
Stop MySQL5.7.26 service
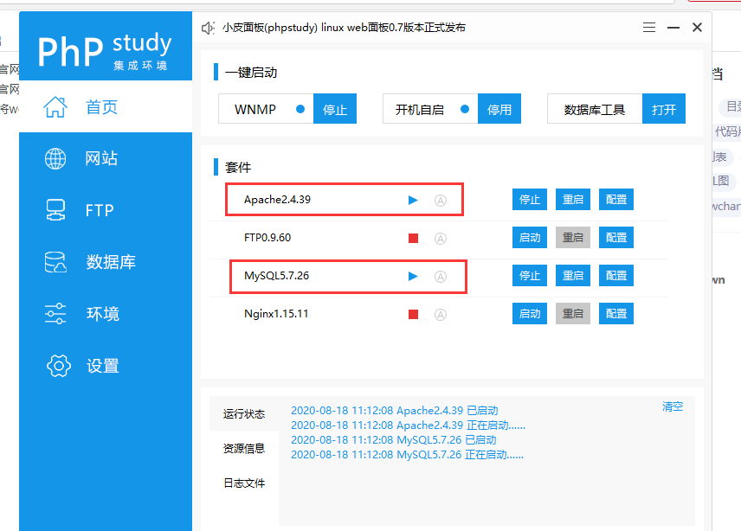pyautogui.click(x=530, y=276)
